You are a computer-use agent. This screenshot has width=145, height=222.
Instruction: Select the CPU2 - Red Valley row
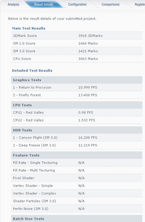[x=77, y=120]
